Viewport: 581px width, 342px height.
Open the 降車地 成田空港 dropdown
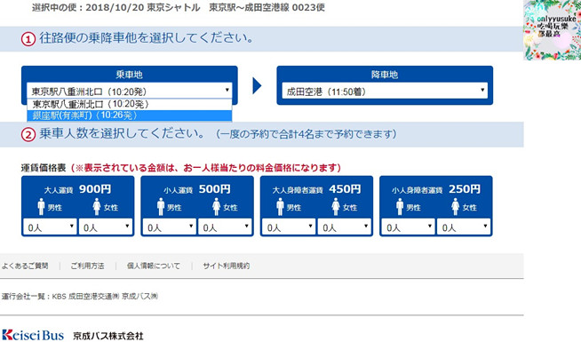[385, 91]
